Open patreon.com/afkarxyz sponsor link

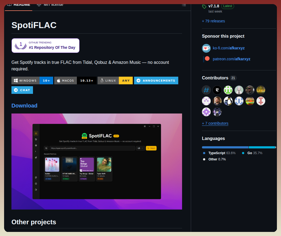(232, 59)
